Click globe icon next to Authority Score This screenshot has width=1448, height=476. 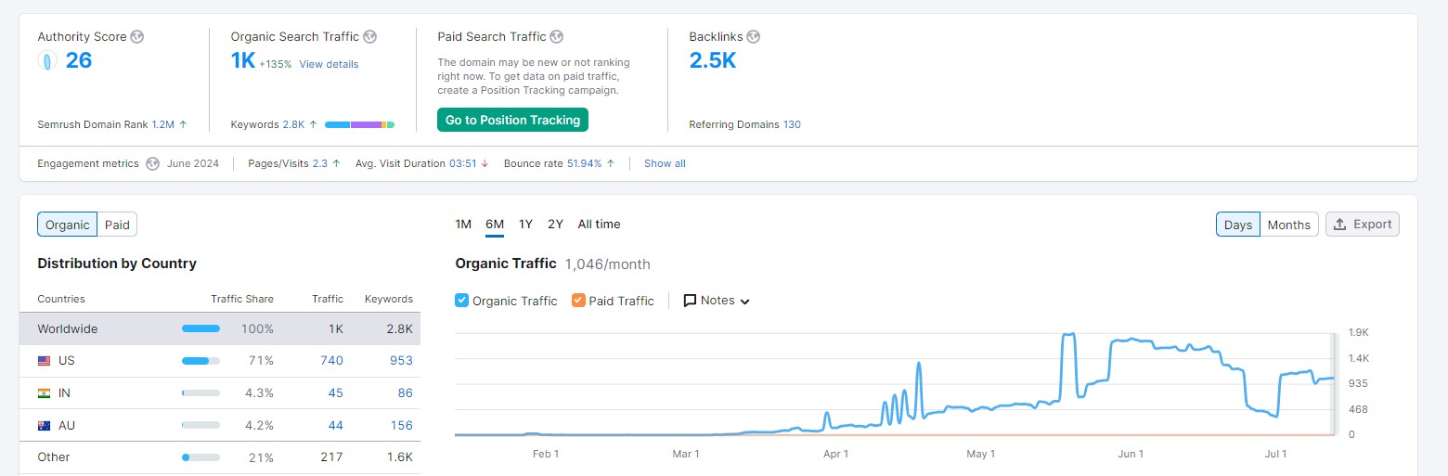(x=137, y=37)
